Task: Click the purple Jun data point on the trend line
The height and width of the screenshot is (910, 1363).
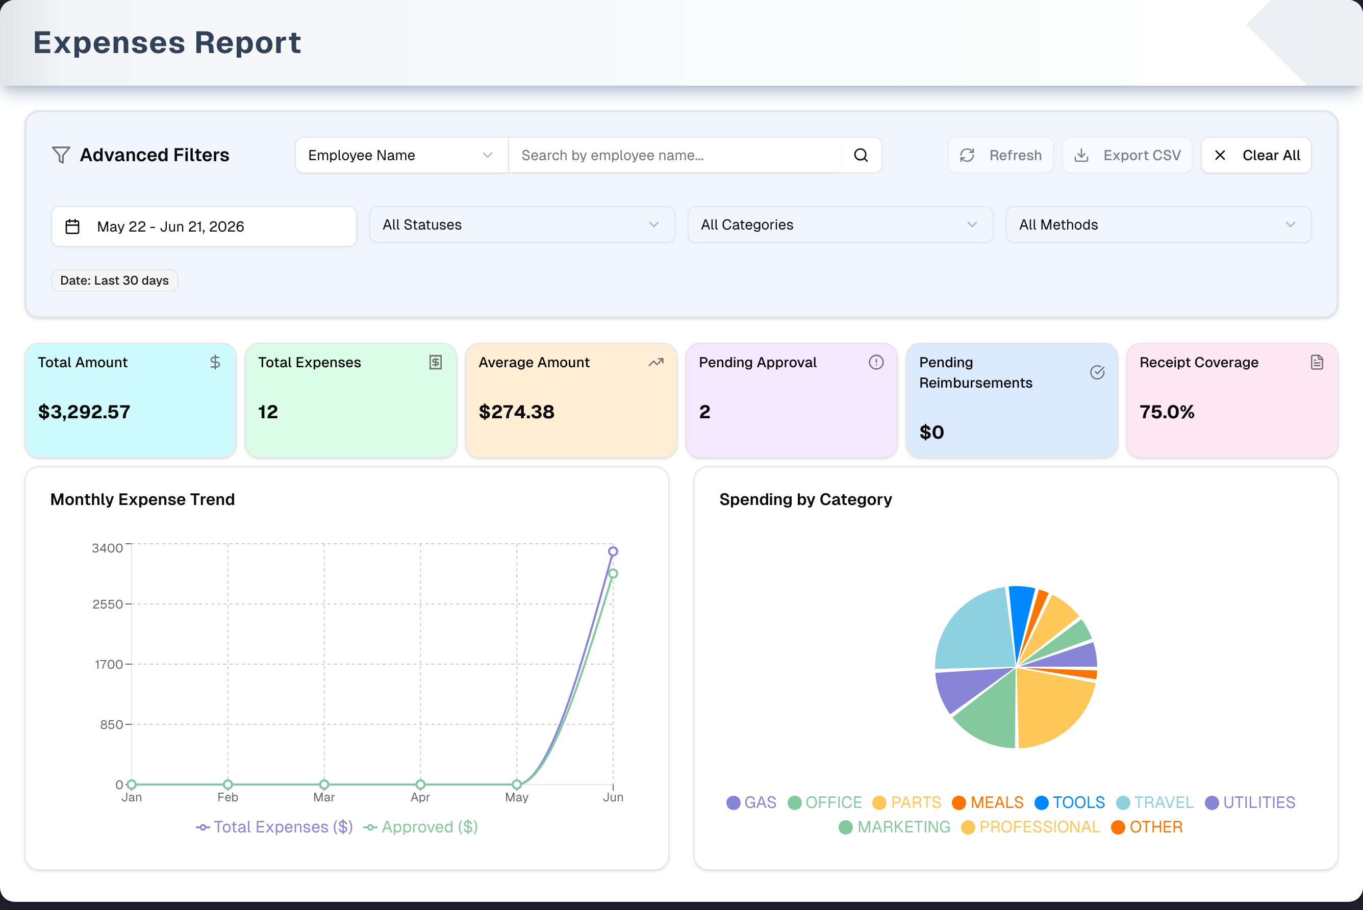Action: 613,551
